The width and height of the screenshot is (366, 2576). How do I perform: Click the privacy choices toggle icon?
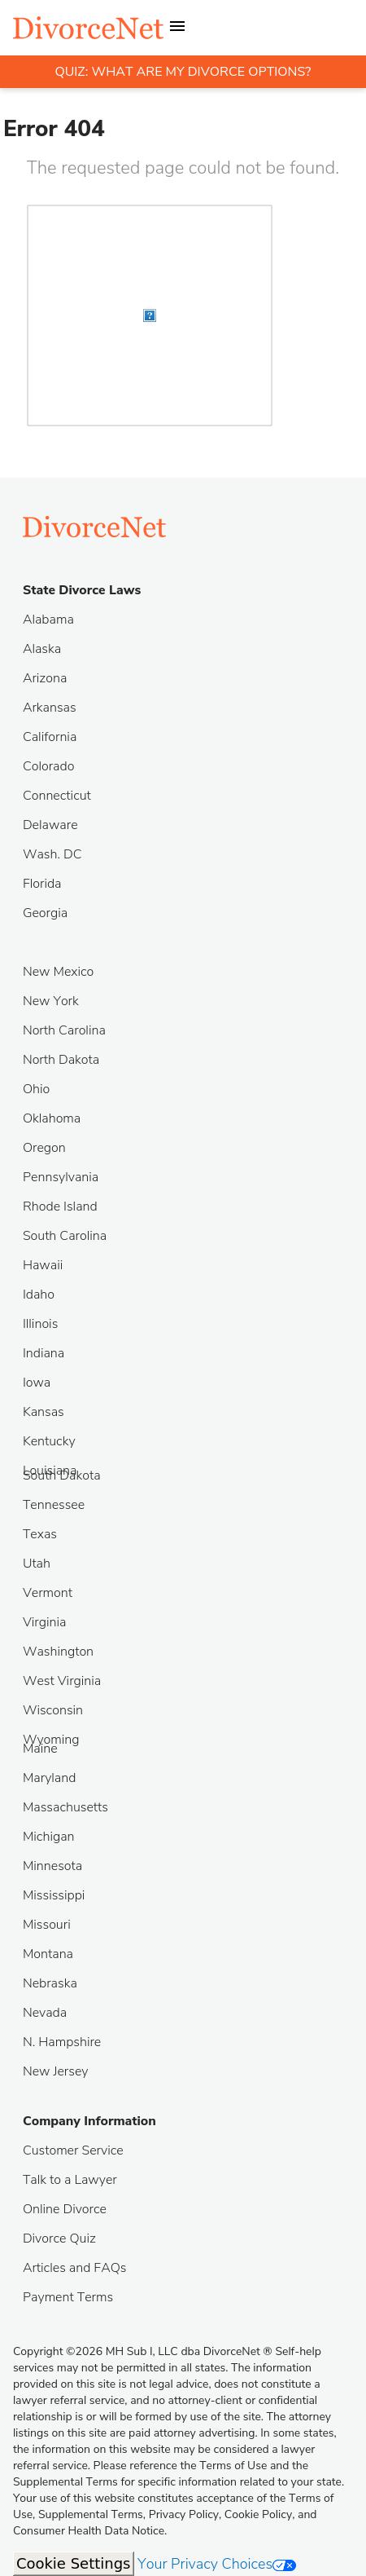[x=284, y=2557]
